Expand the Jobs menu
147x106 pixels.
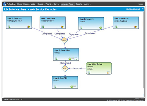coord(34,4)
